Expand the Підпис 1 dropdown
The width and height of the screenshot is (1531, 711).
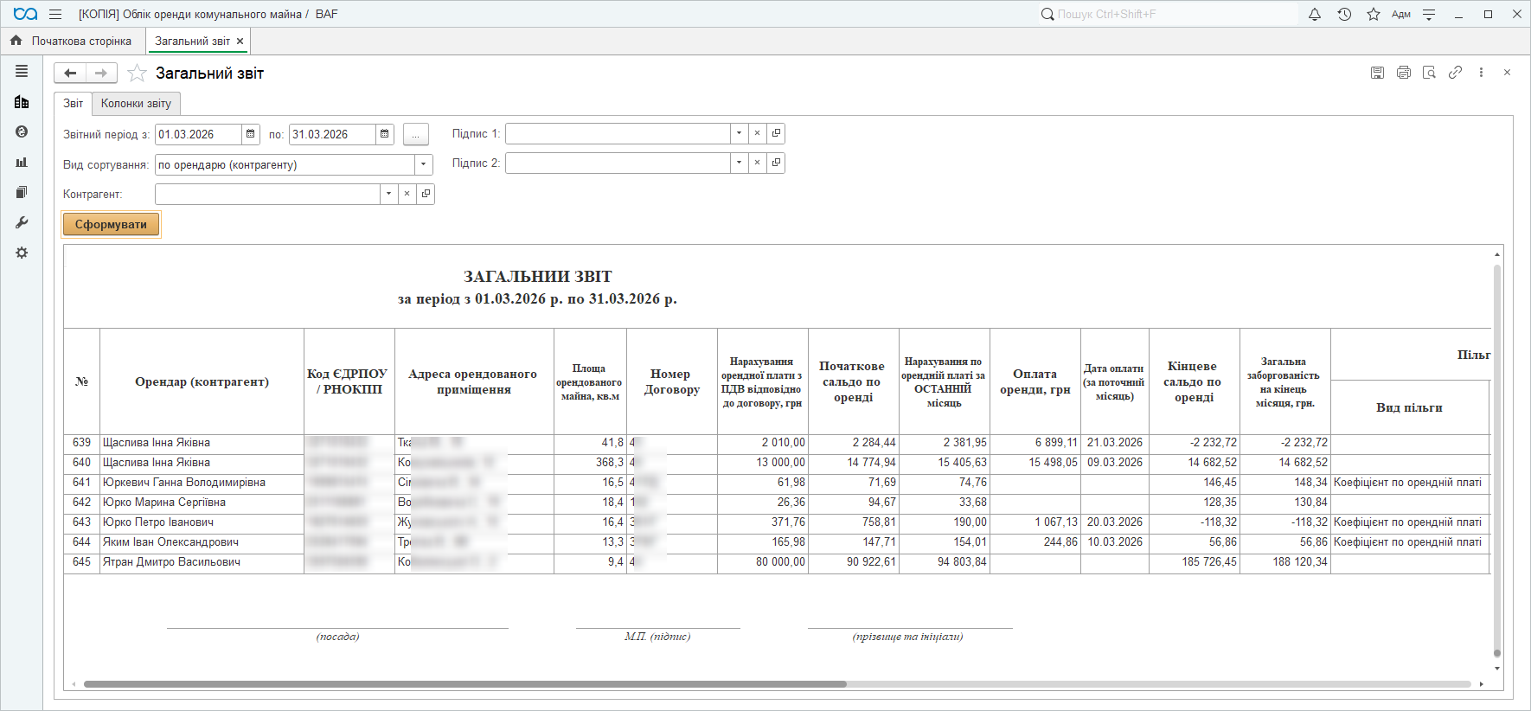pos(739,133)
